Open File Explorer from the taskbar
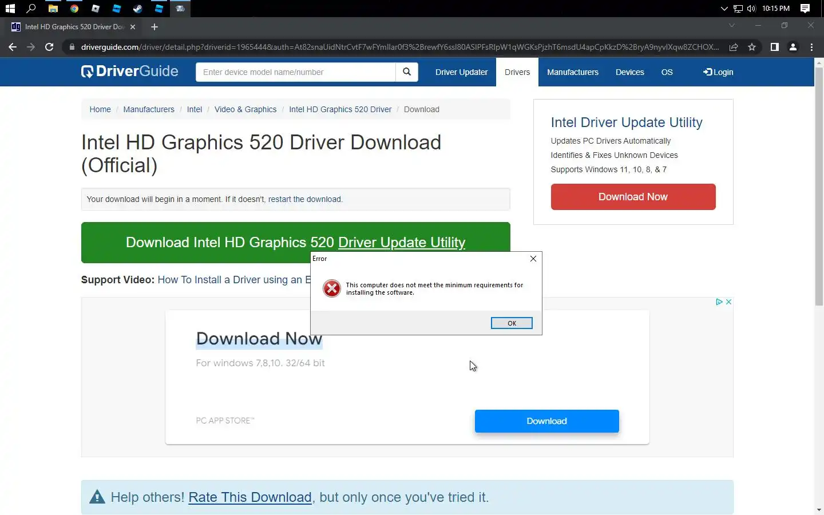Screen dimensions: 824x515 coord(53,9)
